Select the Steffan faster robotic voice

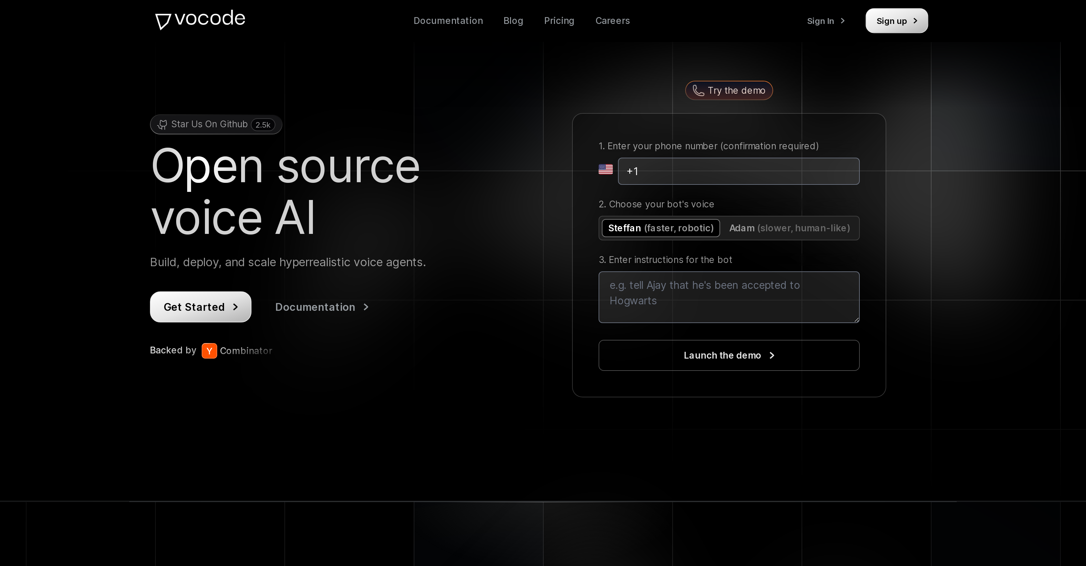click(660, 228)
